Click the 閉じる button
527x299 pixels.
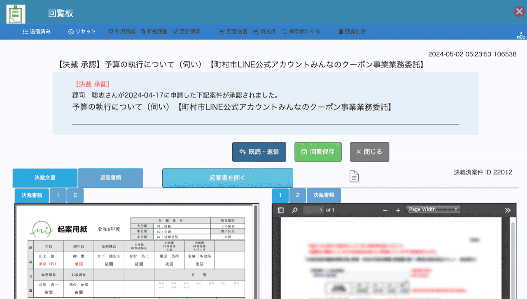(369, 152)
